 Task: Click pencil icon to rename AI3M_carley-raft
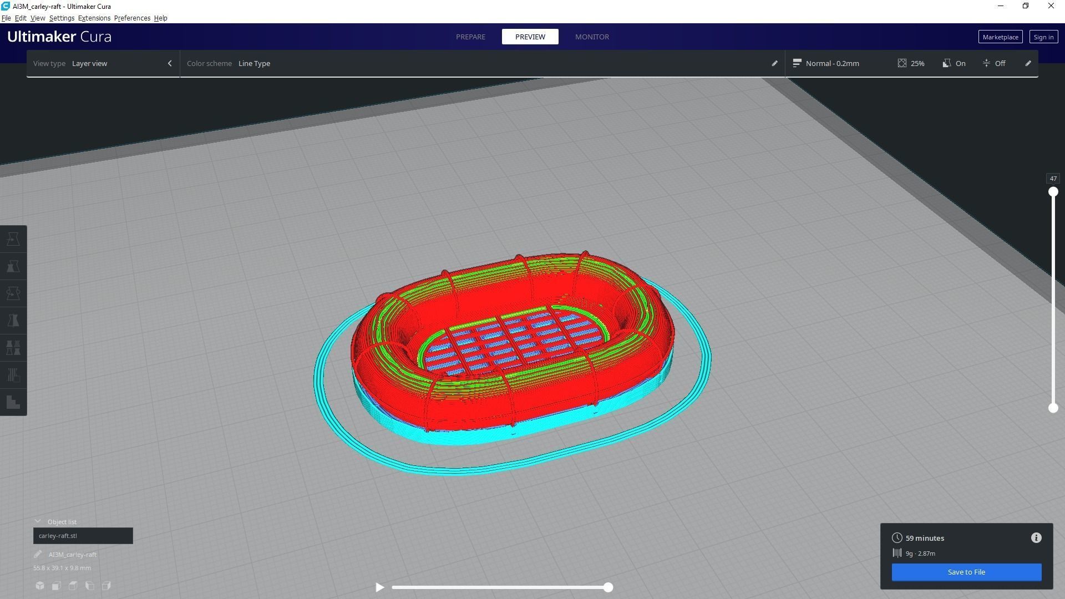[38, 554]
